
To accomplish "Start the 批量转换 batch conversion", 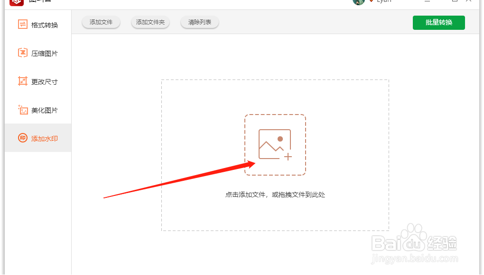I will click(438, 22).
